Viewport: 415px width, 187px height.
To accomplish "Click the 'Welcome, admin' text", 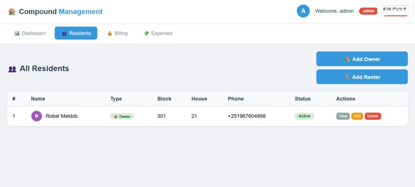I will click(334, 11).
